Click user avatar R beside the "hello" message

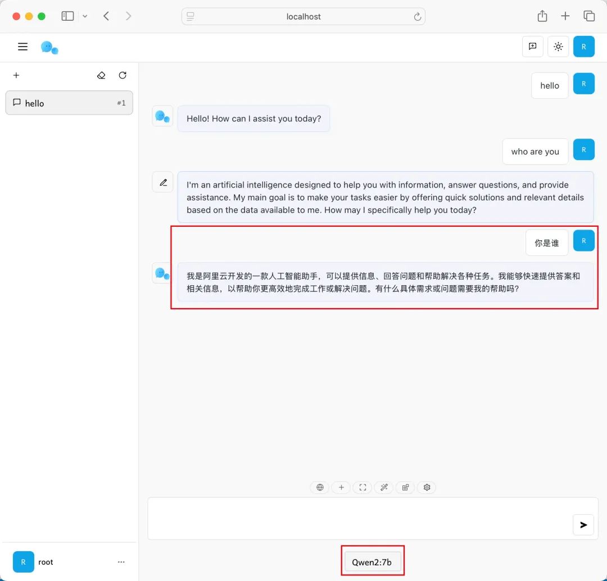pyautogui.click(x=584, y=84)
